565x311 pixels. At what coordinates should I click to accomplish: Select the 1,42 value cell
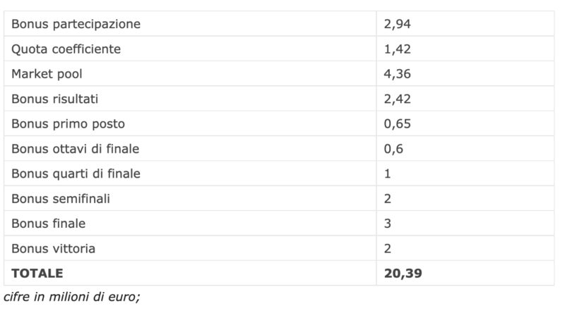(x=396, y=49)
